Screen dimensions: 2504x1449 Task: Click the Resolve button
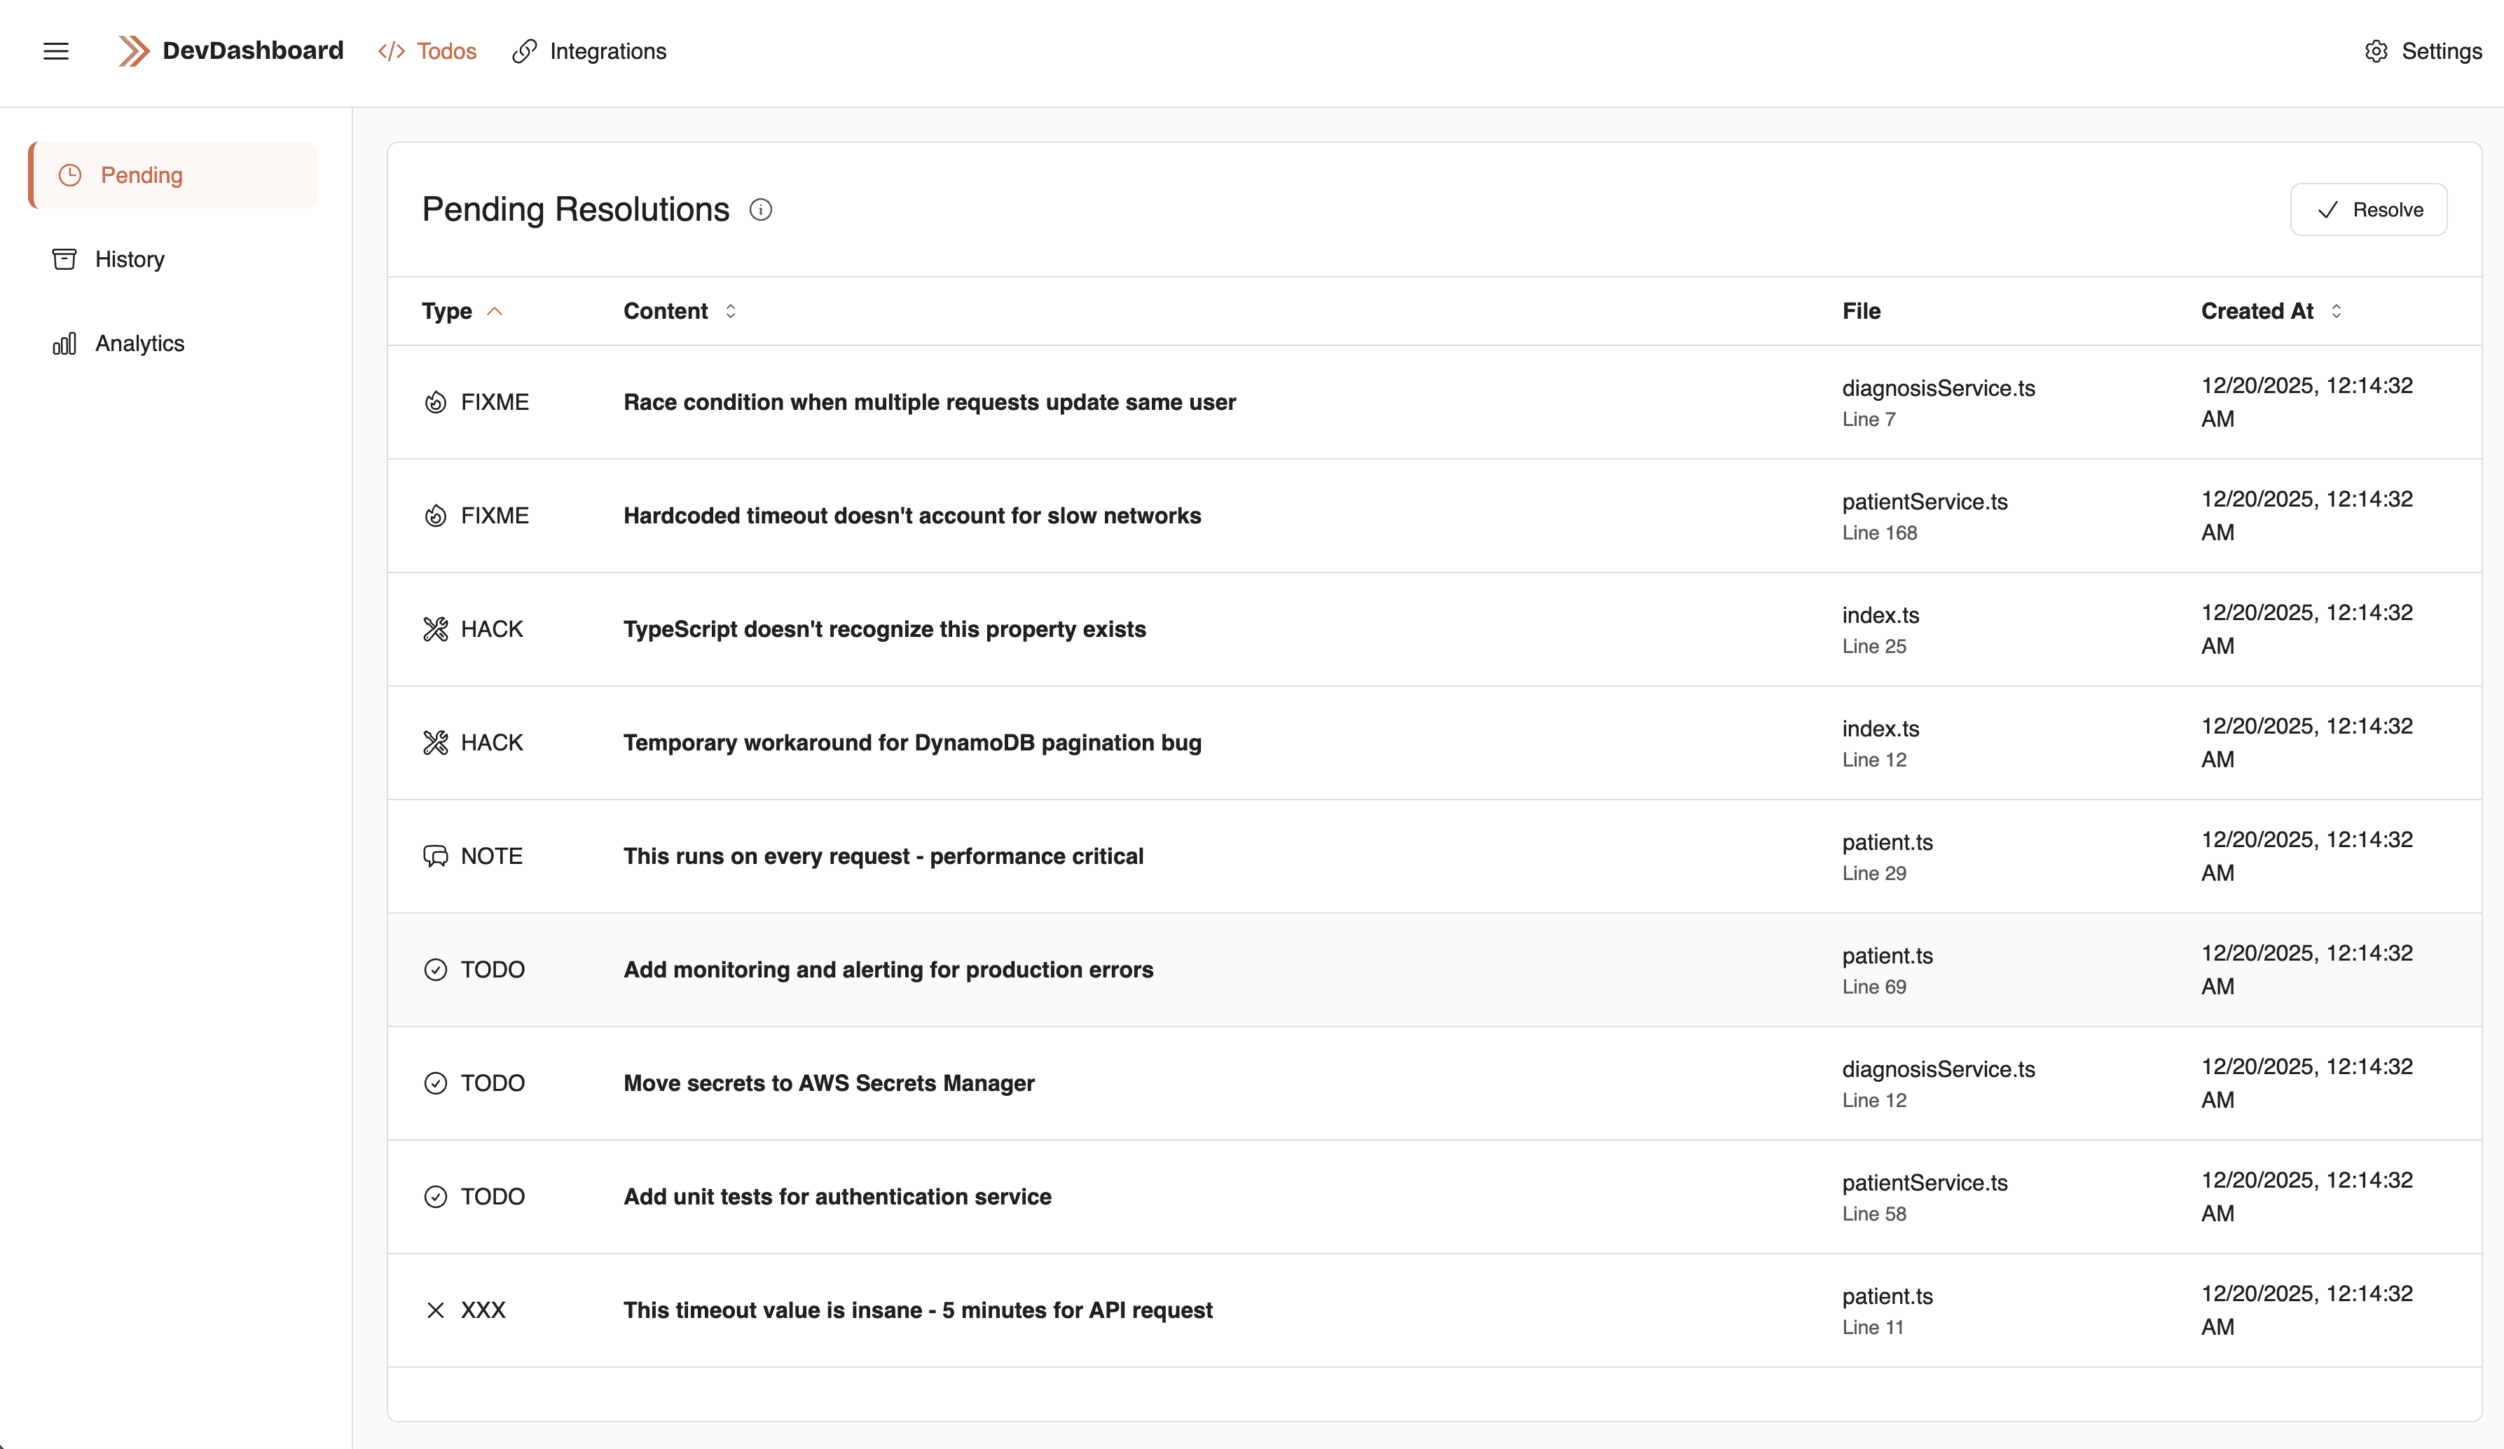tap(2369, 209)
